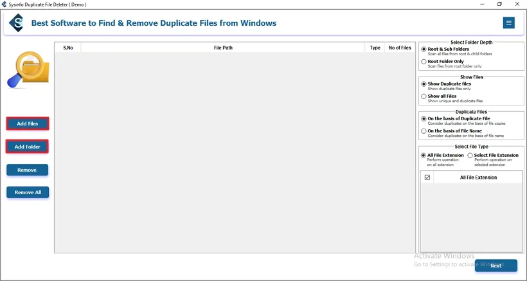
Task: Choose All File Extension radio button
Action: [x=424, y=156]
